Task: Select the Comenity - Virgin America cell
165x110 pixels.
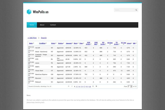Action: (x=41, y=56)
